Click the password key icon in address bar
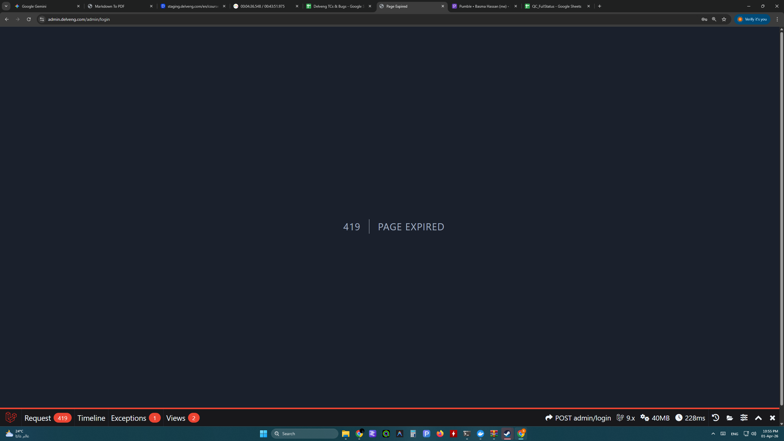The image size is (784, 441). [704, 19]
